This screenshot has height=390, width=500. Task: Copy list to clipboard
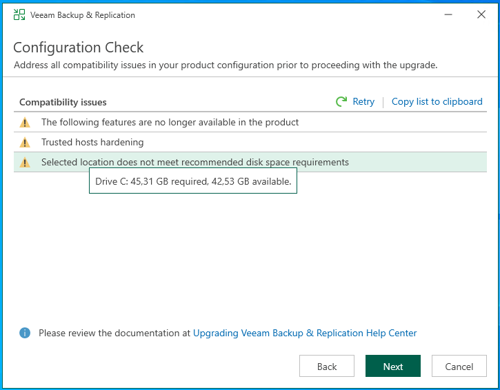coord(437,102)
